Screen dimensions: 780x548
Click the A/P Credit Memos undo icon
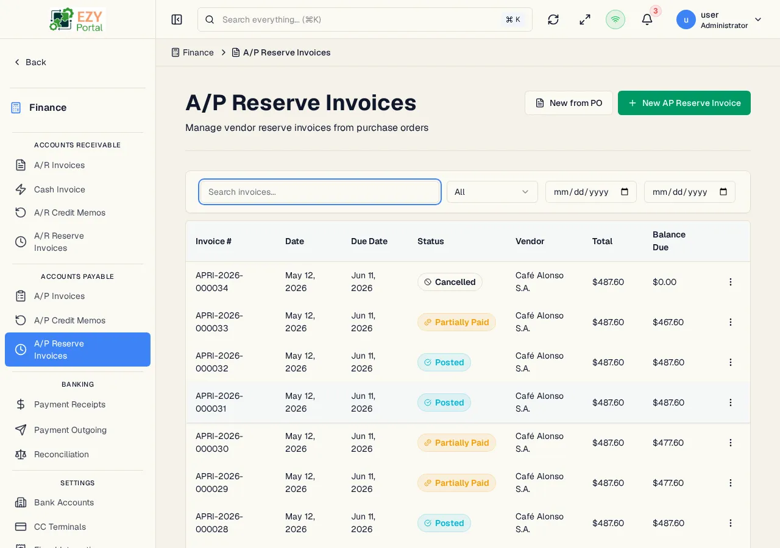21,320
